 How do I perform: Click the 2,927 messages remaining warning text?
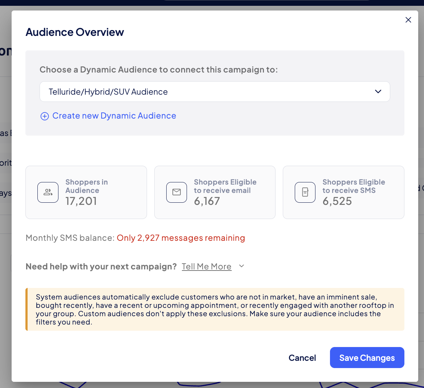181,238
